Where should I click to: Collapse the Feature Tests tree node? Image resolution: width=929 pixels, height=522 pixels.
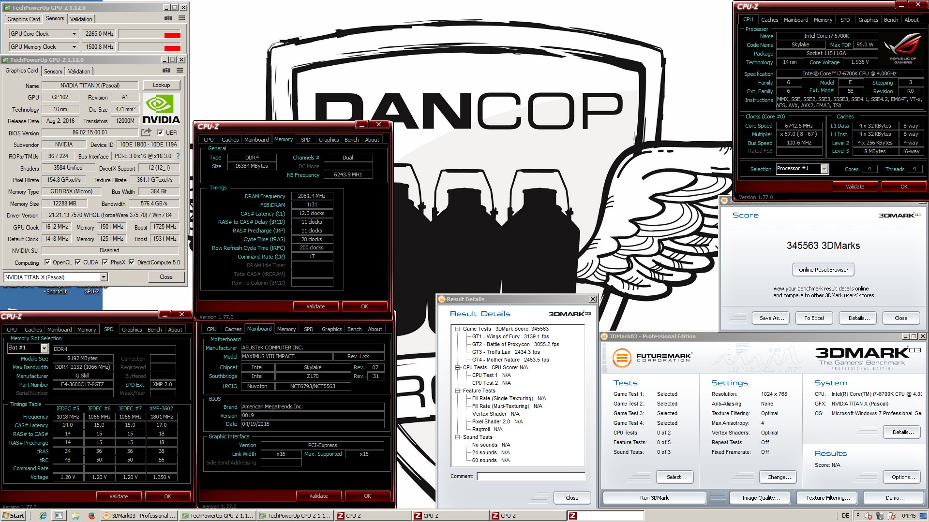click(x=457, y=391)
